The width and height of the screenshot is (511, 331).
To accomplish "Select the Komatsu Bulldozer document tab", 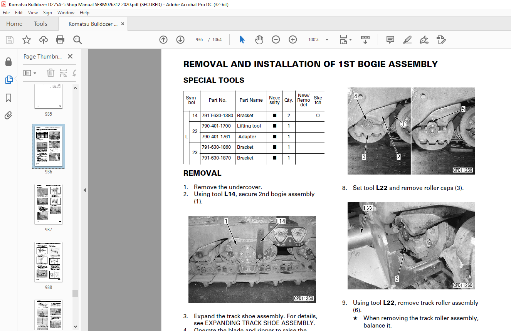I will click(x=93, y=24).
